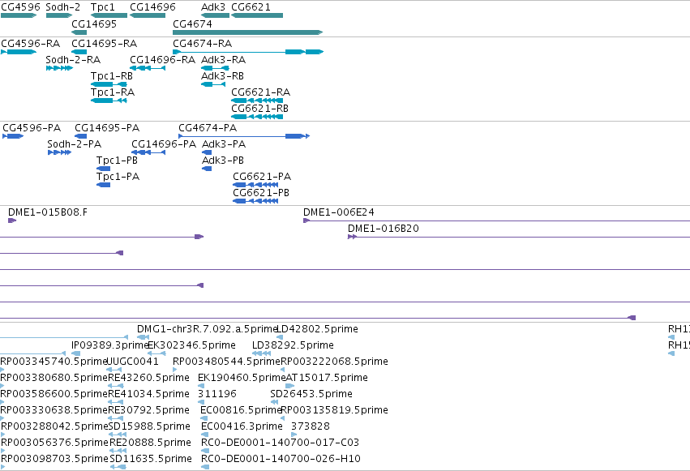Click the SD15988.5prime EST label
The image size is (690, 471).
coord(149,426)
